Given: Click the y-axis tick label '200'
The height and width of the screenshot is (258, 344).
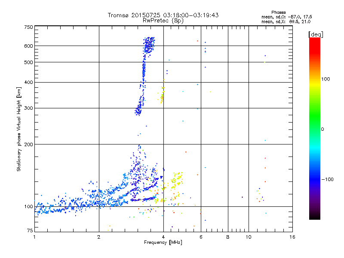Looking at the screenshot, I should point(28,144).
